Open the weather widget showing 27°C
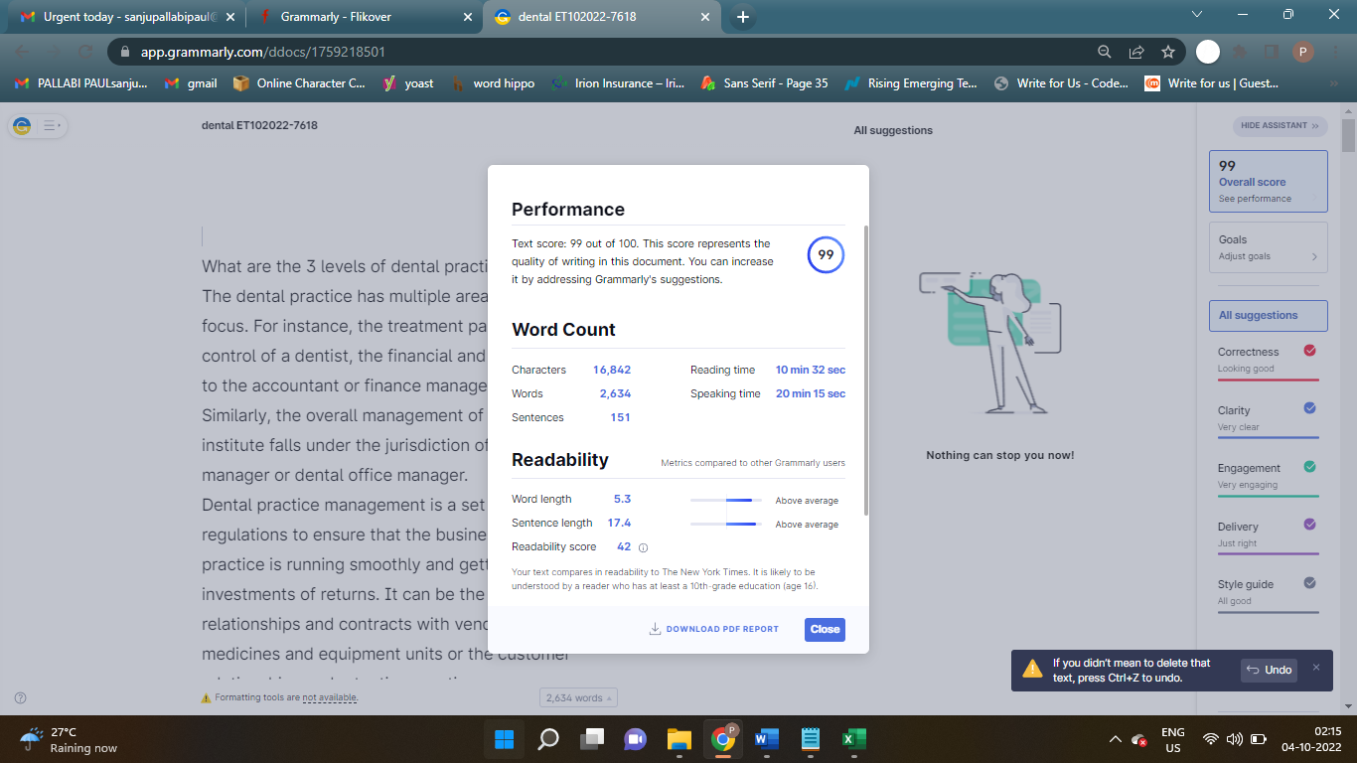The height and width of the screenshot is (763, 1357). coord(70,739)
